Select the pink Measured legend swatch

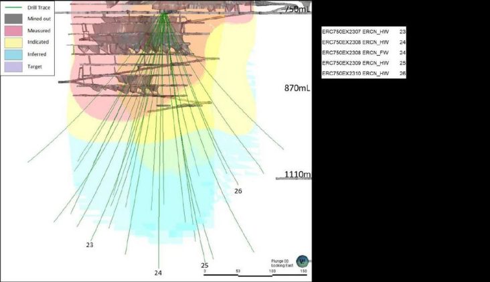pos(13,31)
